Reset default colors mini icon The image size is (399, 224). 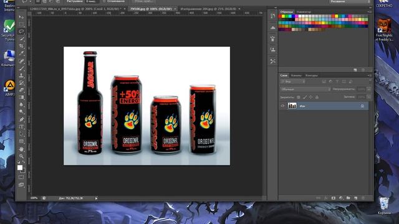19,162
